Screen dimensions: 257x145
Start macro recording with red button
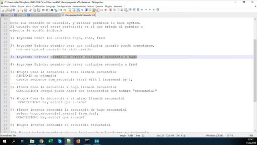click(x=110, y=10)
